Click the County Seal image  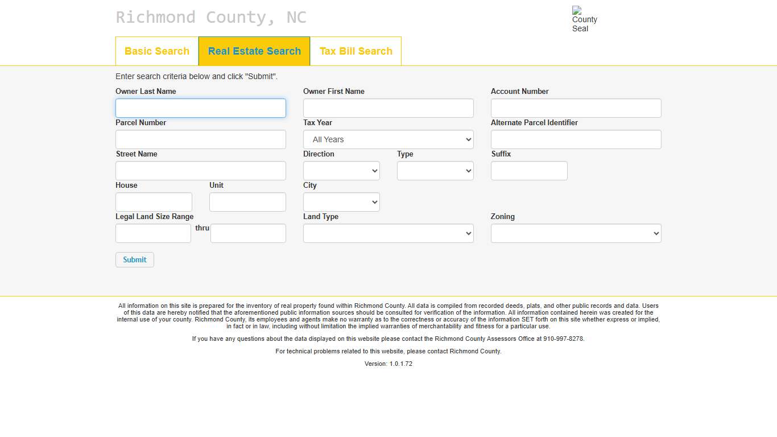click(584, 19)
